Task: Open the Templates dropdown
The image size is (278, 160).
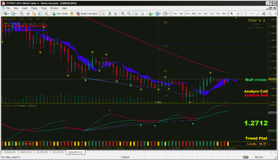Action: (166, 14)
